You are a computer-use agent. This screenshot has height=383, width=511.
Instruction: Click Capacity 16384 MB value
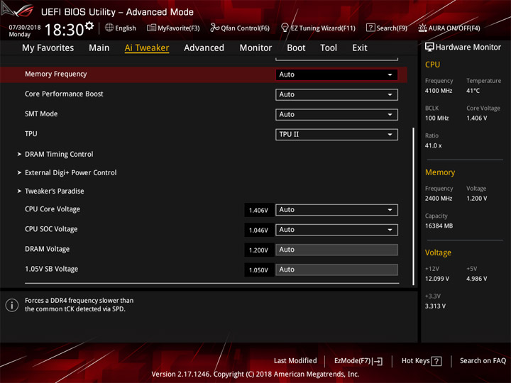coord(439,226)
